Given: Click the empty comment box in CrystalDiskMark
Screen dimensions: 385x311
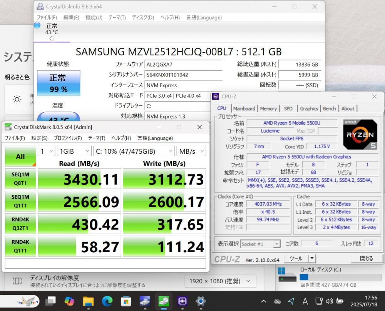Looking at the screenshot, I should pyautogui.click(x=105, y=263).
